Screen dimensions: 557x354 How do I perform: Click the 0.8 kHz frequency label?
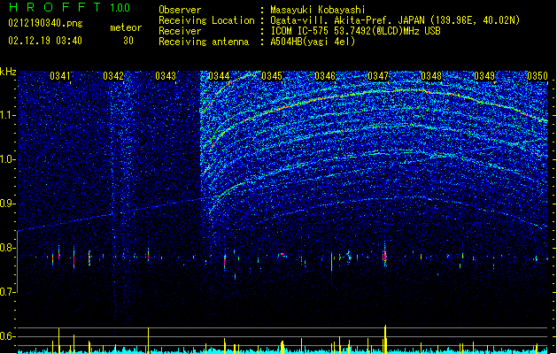tap(8, 248)
